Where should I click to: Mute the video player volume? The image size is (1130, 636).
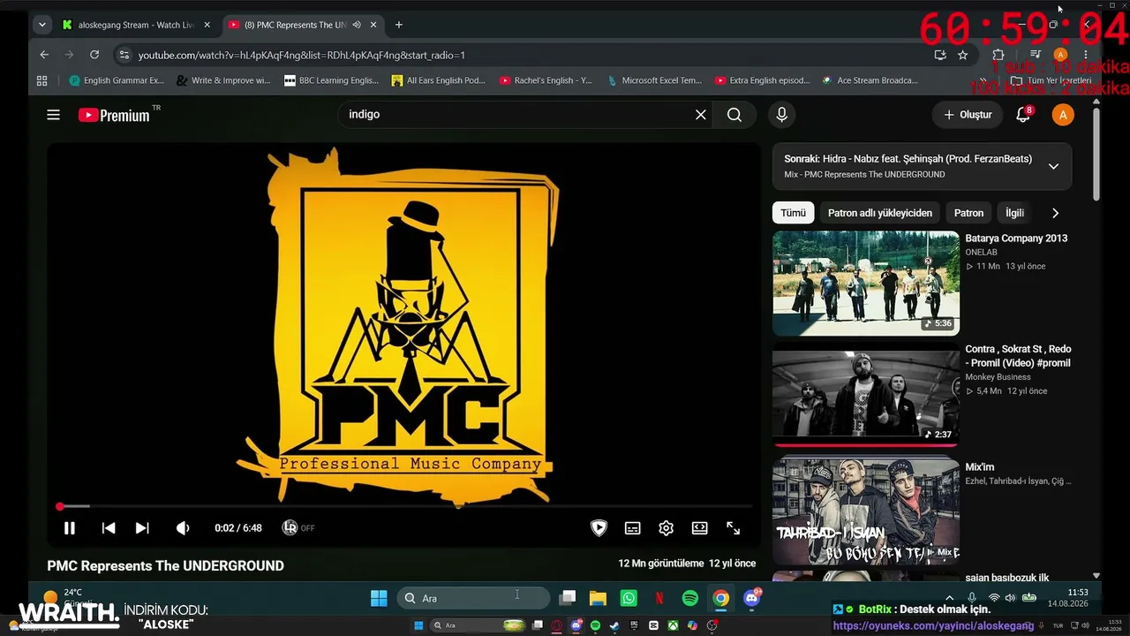pyautogui.click(x=183, y=528)
